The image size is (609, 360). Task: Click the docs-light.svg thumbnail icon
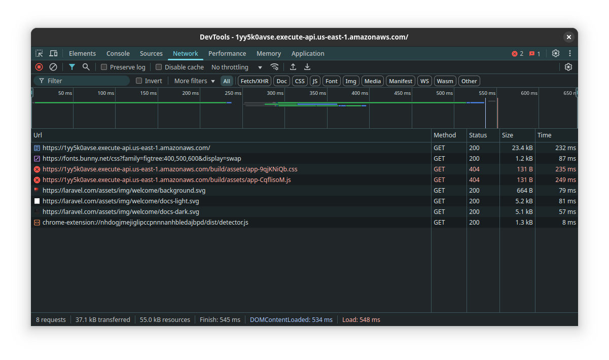[x=37, y=201]
